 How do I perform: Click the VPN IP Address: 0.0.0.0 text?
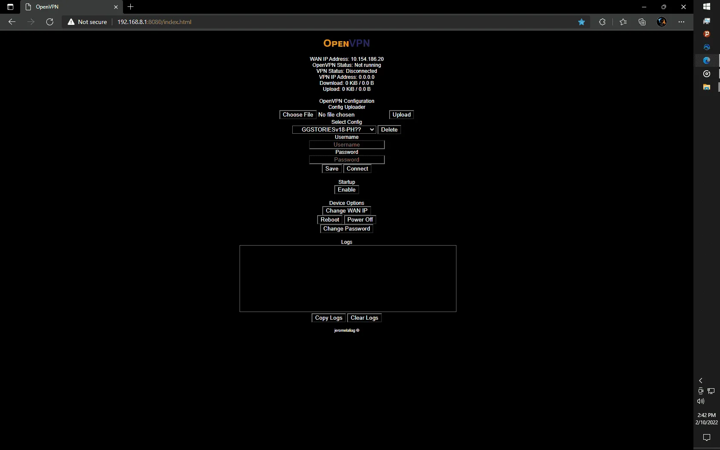pyautogui.click(x=347, y=77)
